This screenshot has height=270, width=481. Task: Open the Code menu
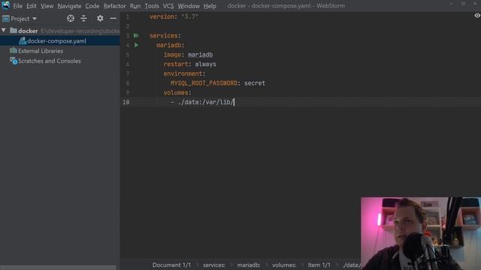pyautogui.click(x=92, y=6)
